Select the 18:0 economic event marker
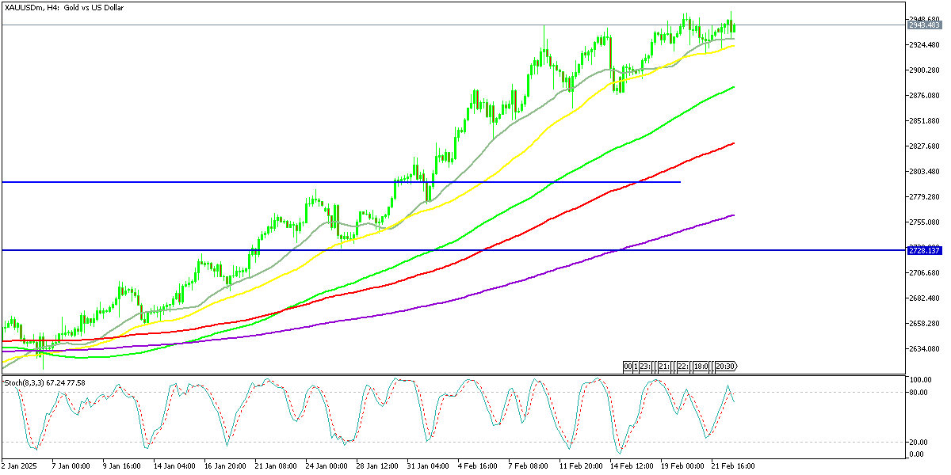951x475 pixels. point(701,367)
